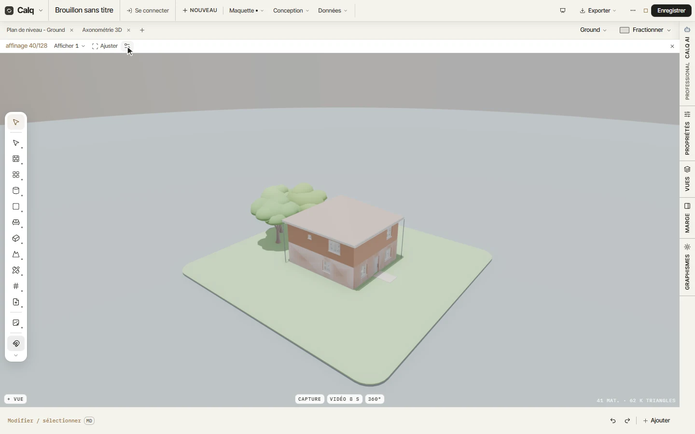
Task: Click the grey rectangle beside Fractionner
Action: (625, 30)
